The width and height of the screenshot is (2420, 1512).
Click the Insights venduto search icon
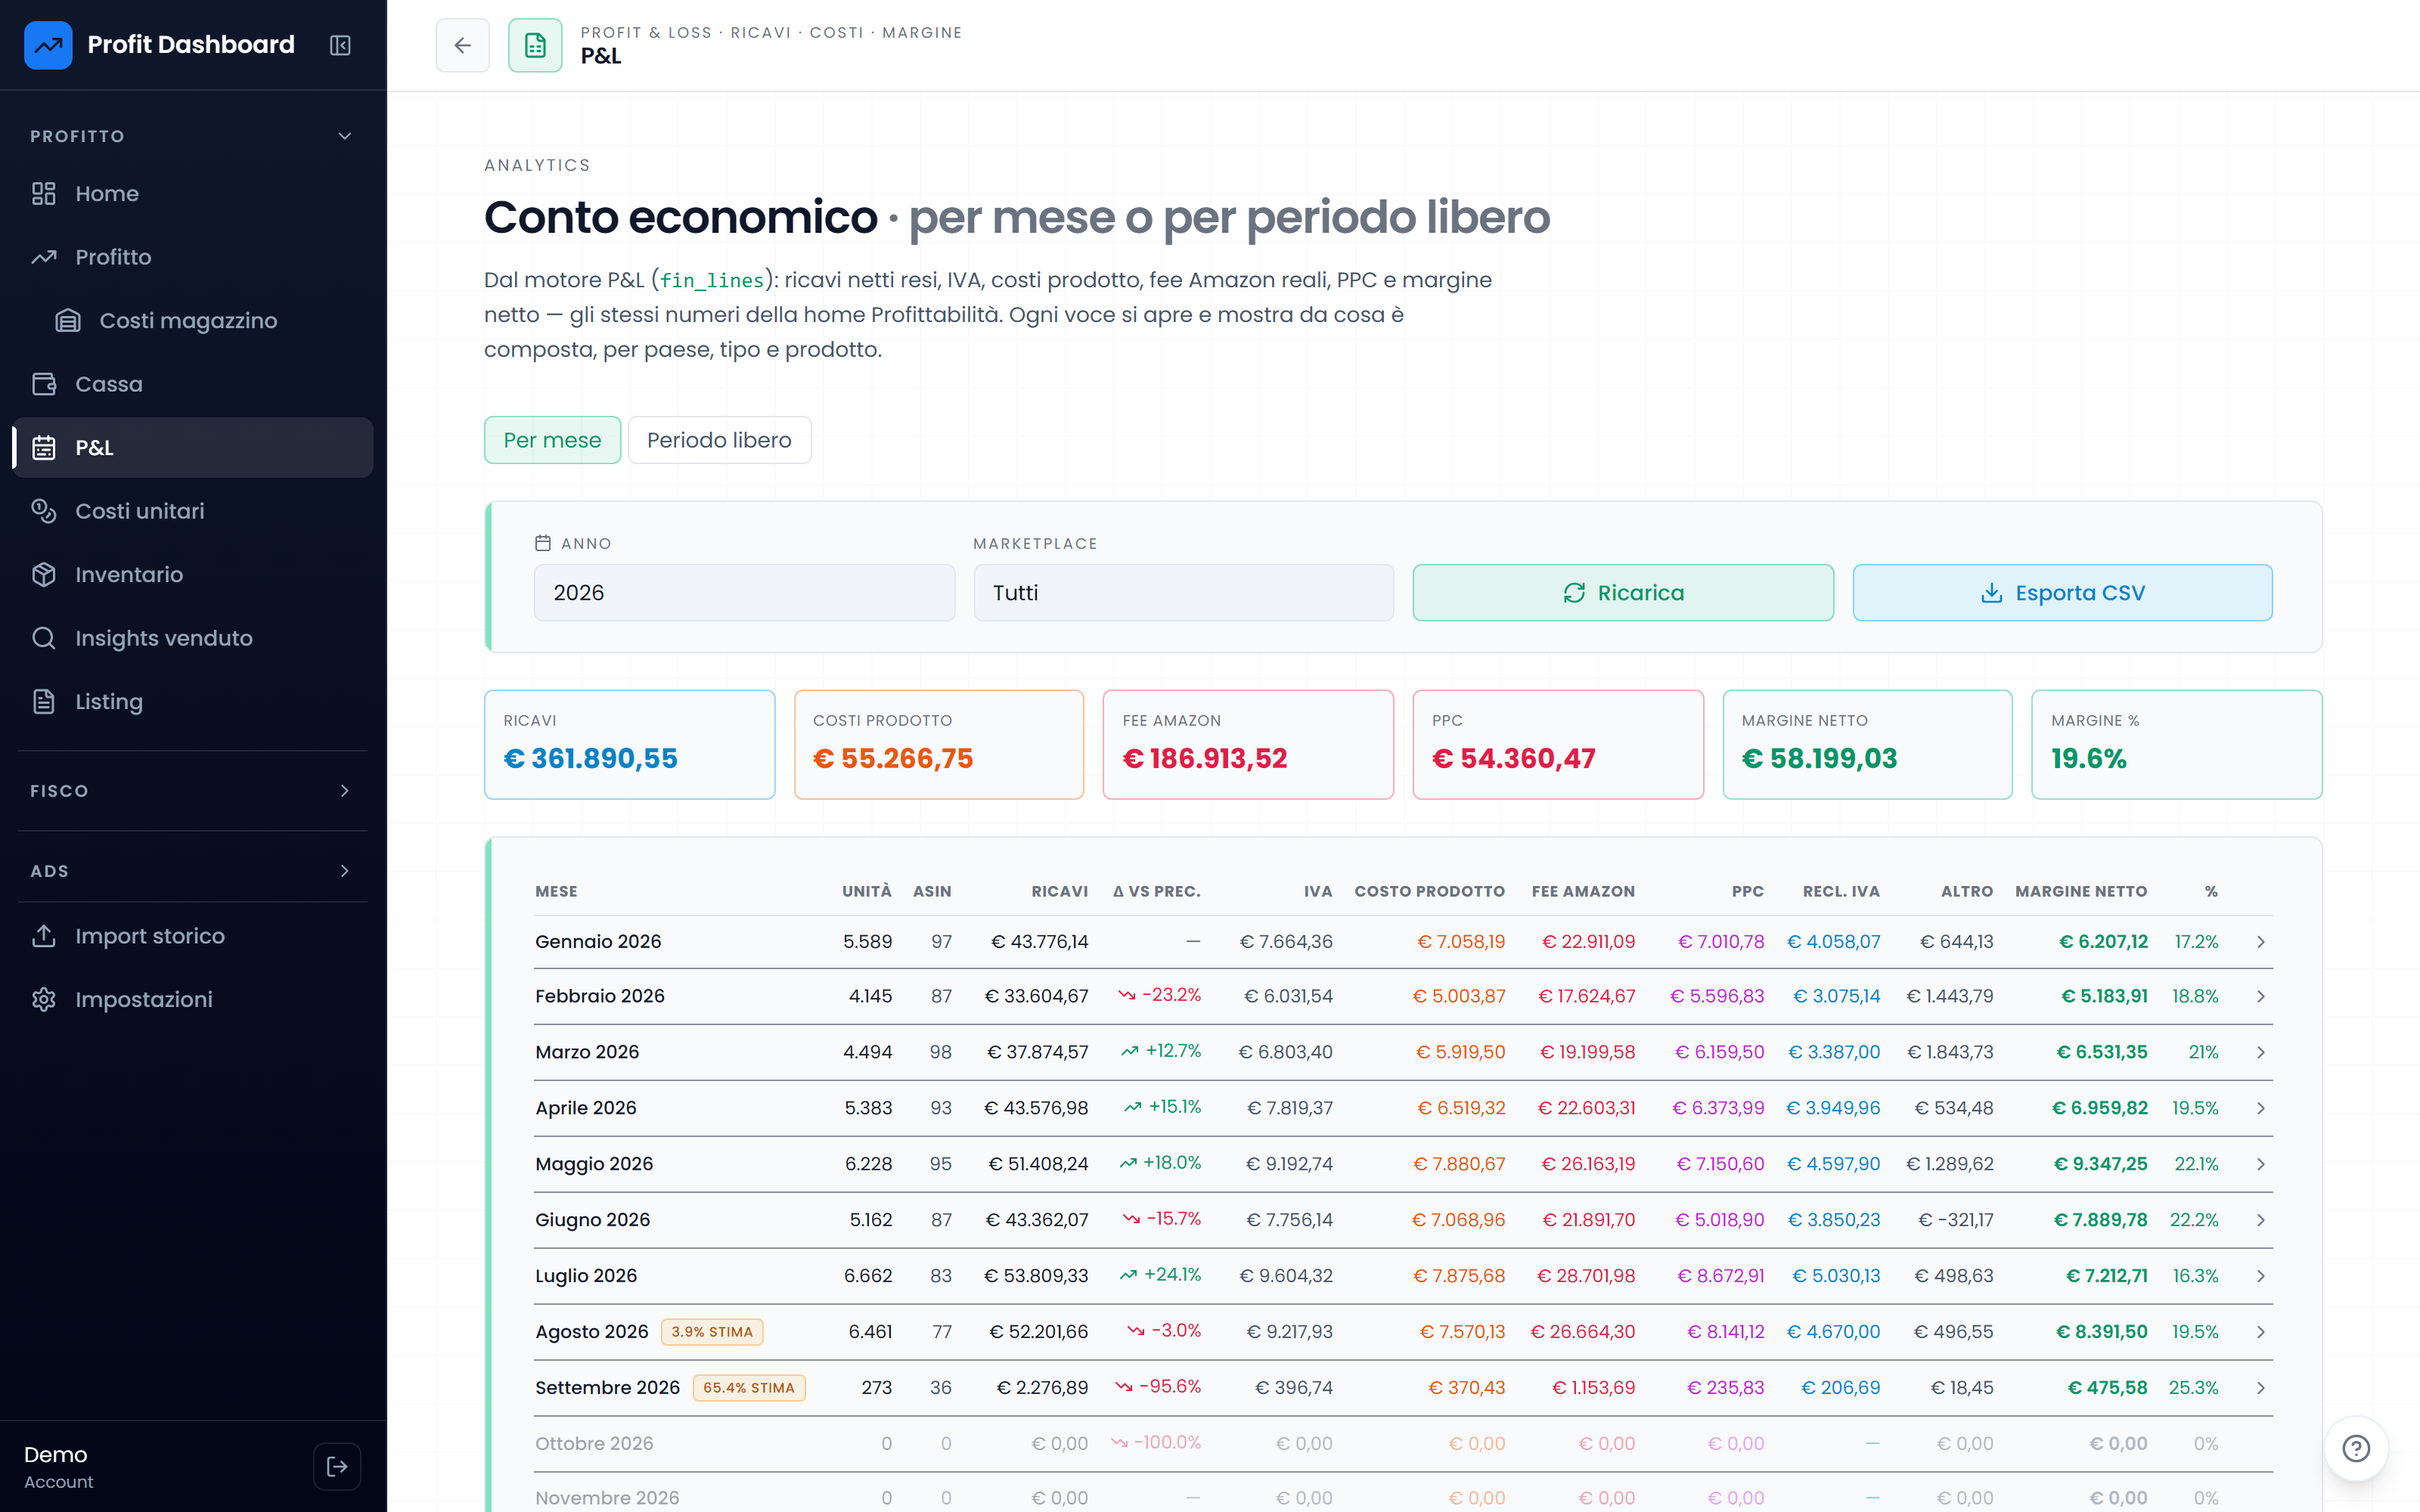point(43,638)
